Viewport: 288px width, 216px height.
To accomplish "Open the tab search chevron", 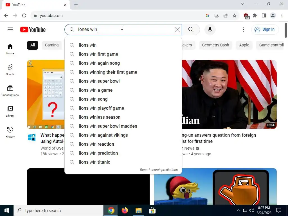I will (243, 4).
